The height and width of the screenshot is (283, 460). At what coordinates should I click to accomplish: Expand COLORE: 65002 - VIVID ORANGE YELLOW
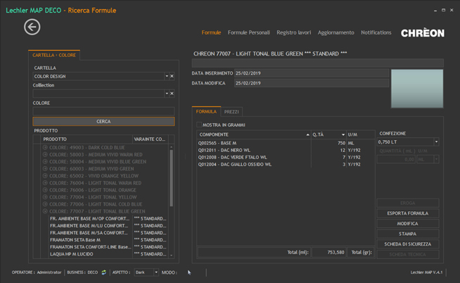coord(45,175)
